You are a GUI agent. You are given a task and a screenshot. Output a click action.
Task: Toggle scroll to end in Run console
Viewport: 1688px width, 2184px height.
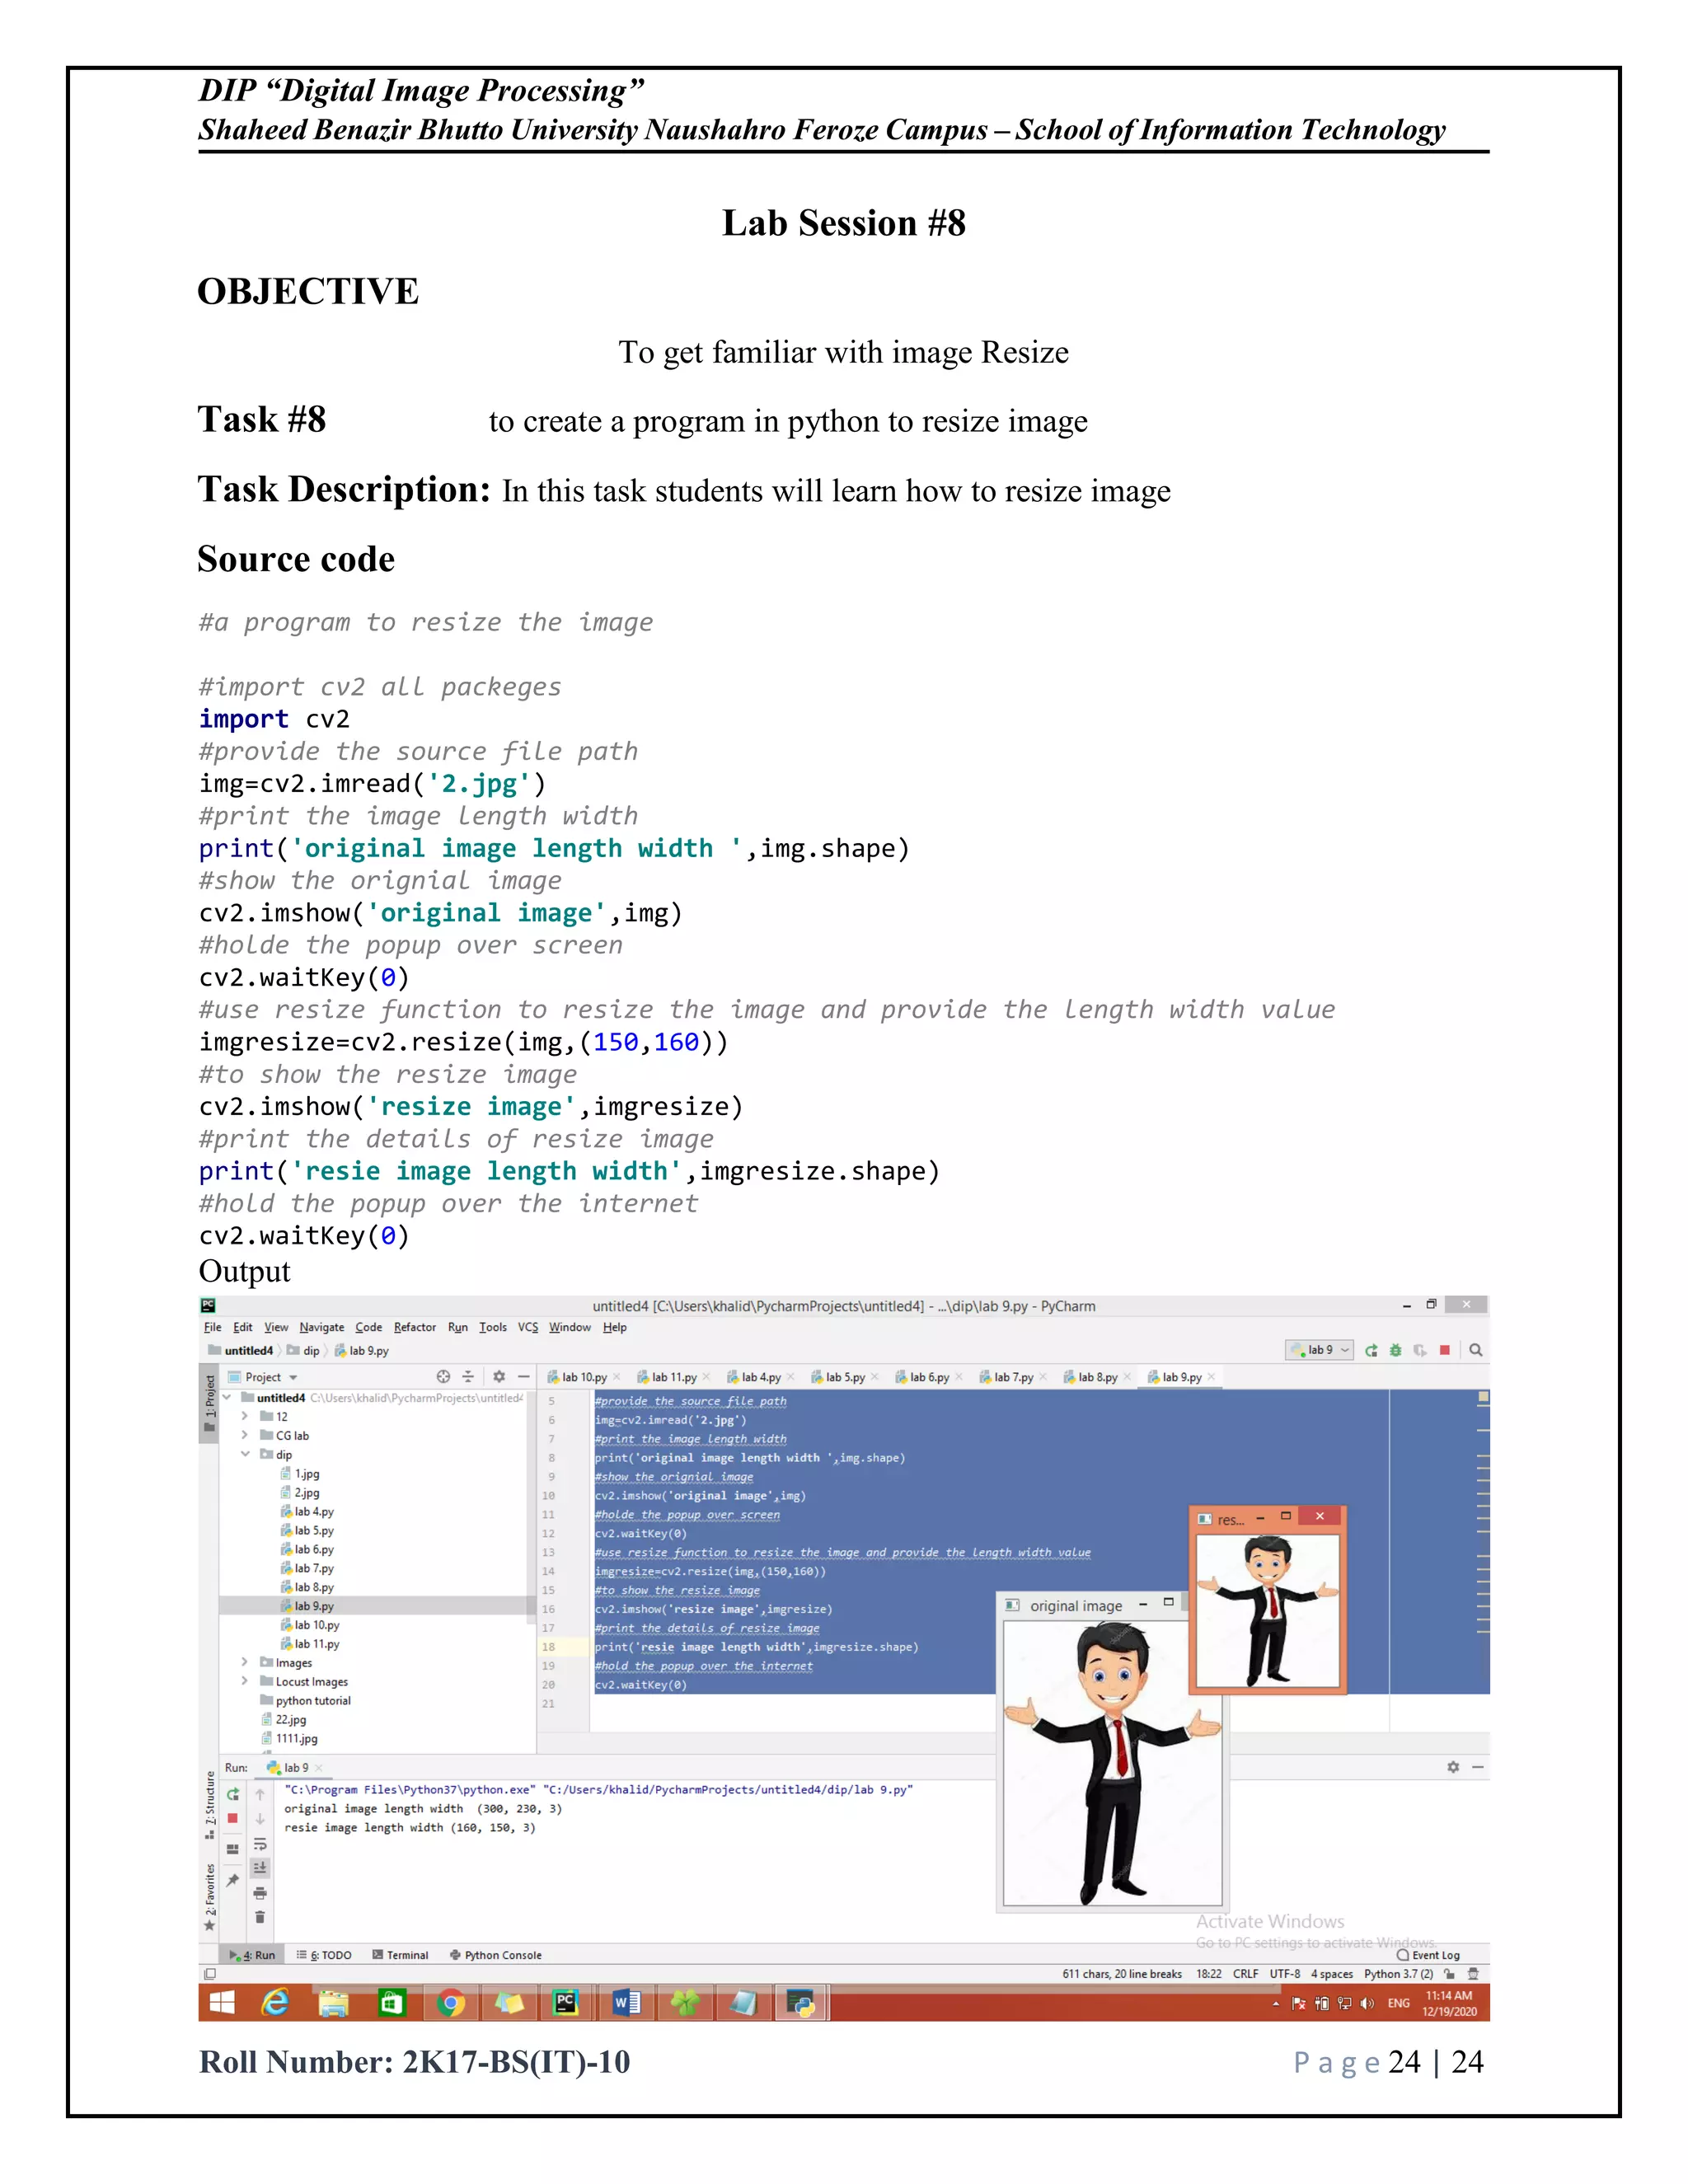260,1868
